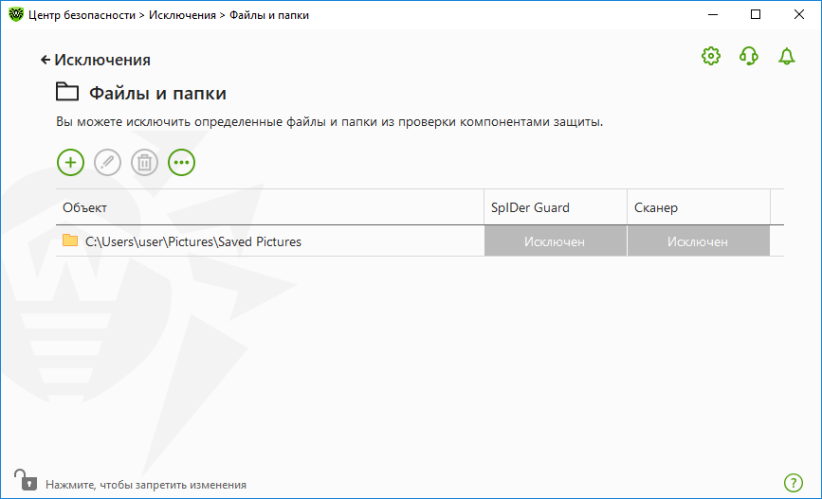Toggle Сканер Исключен cell for Saved Pictures
The image size is (822, 499).
click(x=699, y=241)
